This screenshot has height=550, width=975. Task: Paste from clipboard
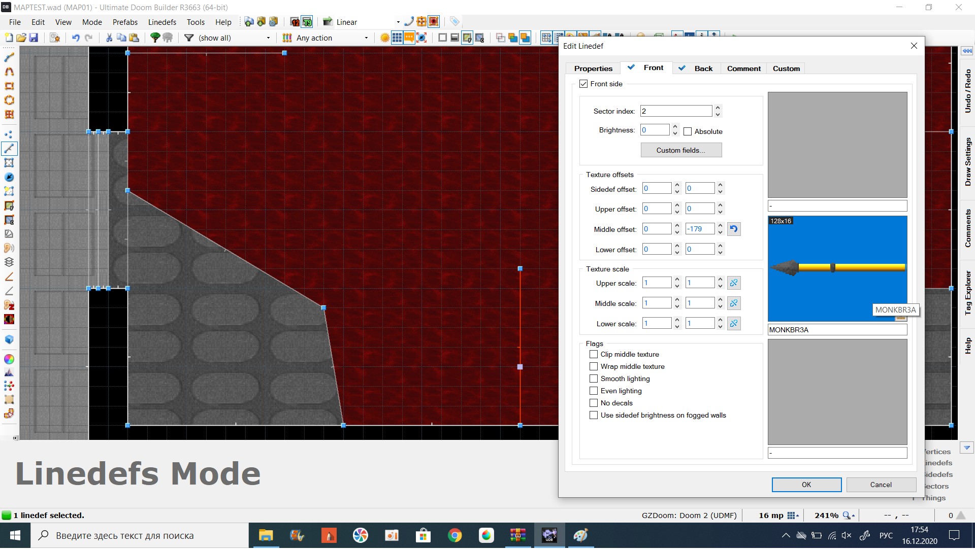[x=134, y=38]
